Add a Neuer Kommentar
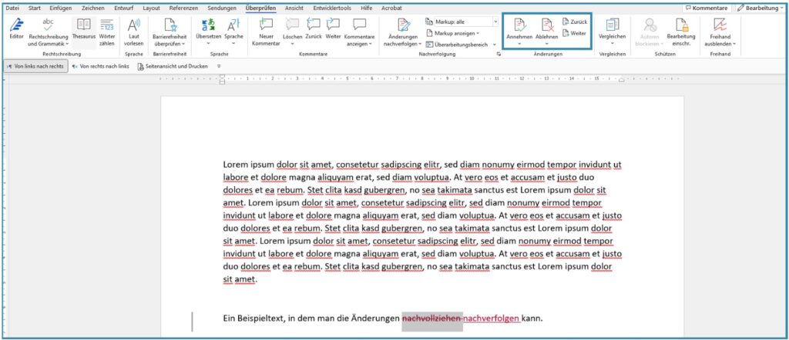Screen dimensions: 789x340 (x=266, y=31)
